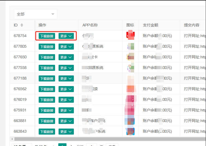
Task: Click 下载链接 button for row 663843
Action: [x=47, y=132]
